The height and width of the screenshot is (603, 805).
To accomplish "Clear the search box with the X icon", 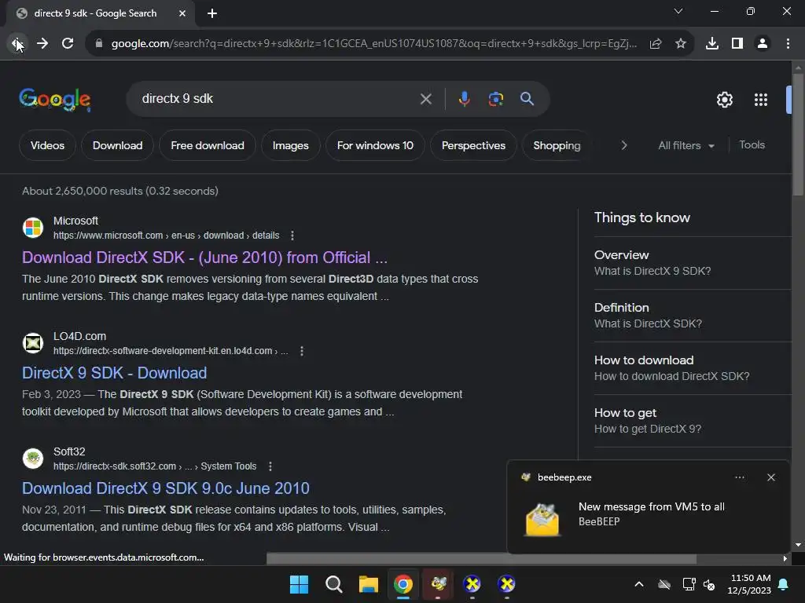I will [x=425, y=99].
